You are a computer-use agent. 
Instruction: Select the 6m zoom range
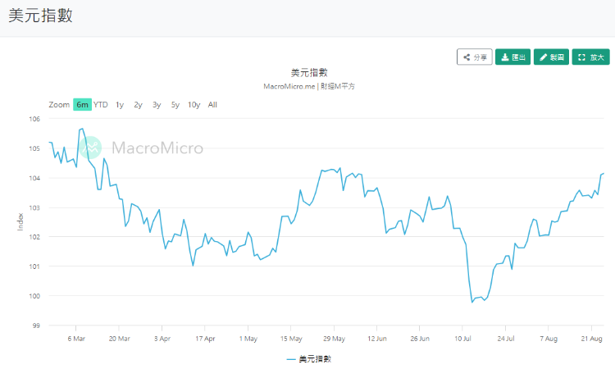82,104
